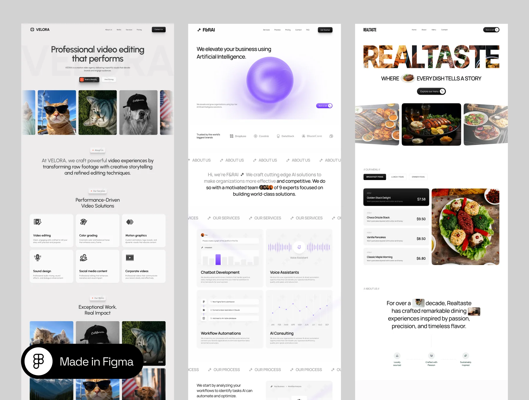Click the REALTASTE logo
Viewport: 529px width, 400px height.
coord(370,30)
